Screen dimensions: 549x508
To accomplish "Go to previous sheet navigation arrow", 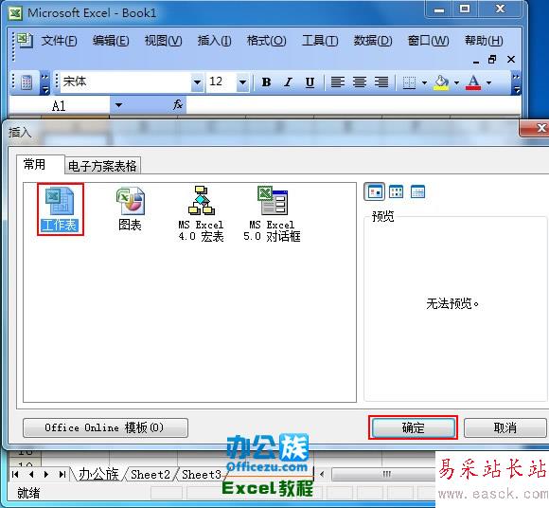I will 31,474.
